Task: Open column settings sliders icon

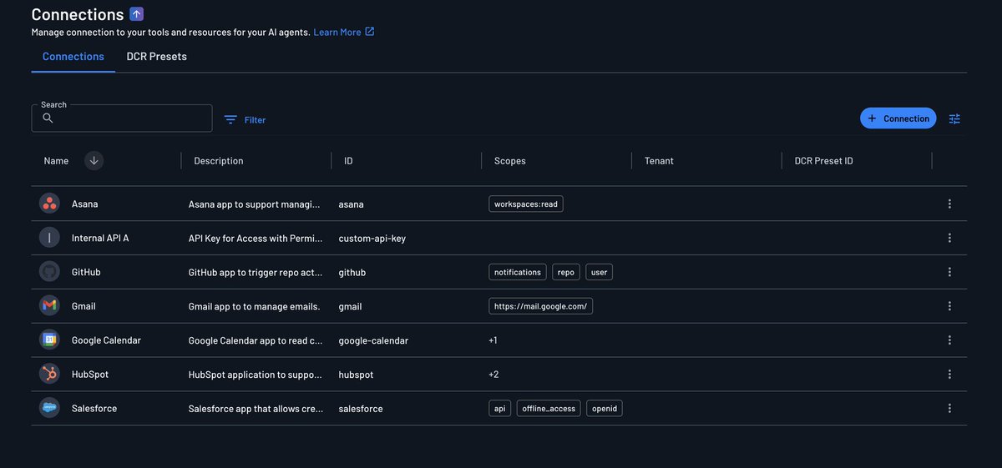Action: click(x=954, y=119)
